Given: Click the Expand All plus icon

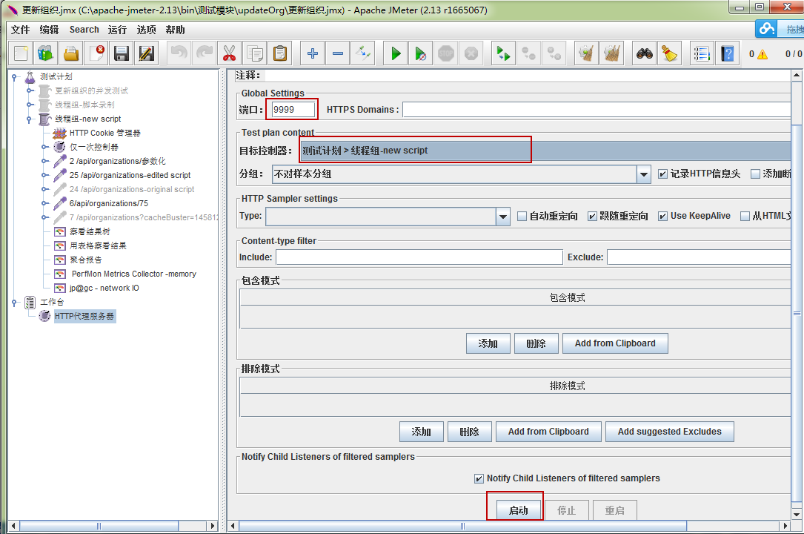Looking at the screenshot, I should [312, 53].
